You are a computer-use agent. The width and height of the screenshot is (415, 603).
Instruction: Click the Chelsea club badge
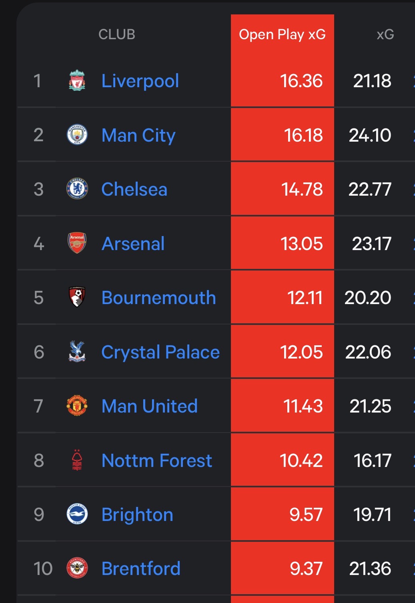pos(77,189)
